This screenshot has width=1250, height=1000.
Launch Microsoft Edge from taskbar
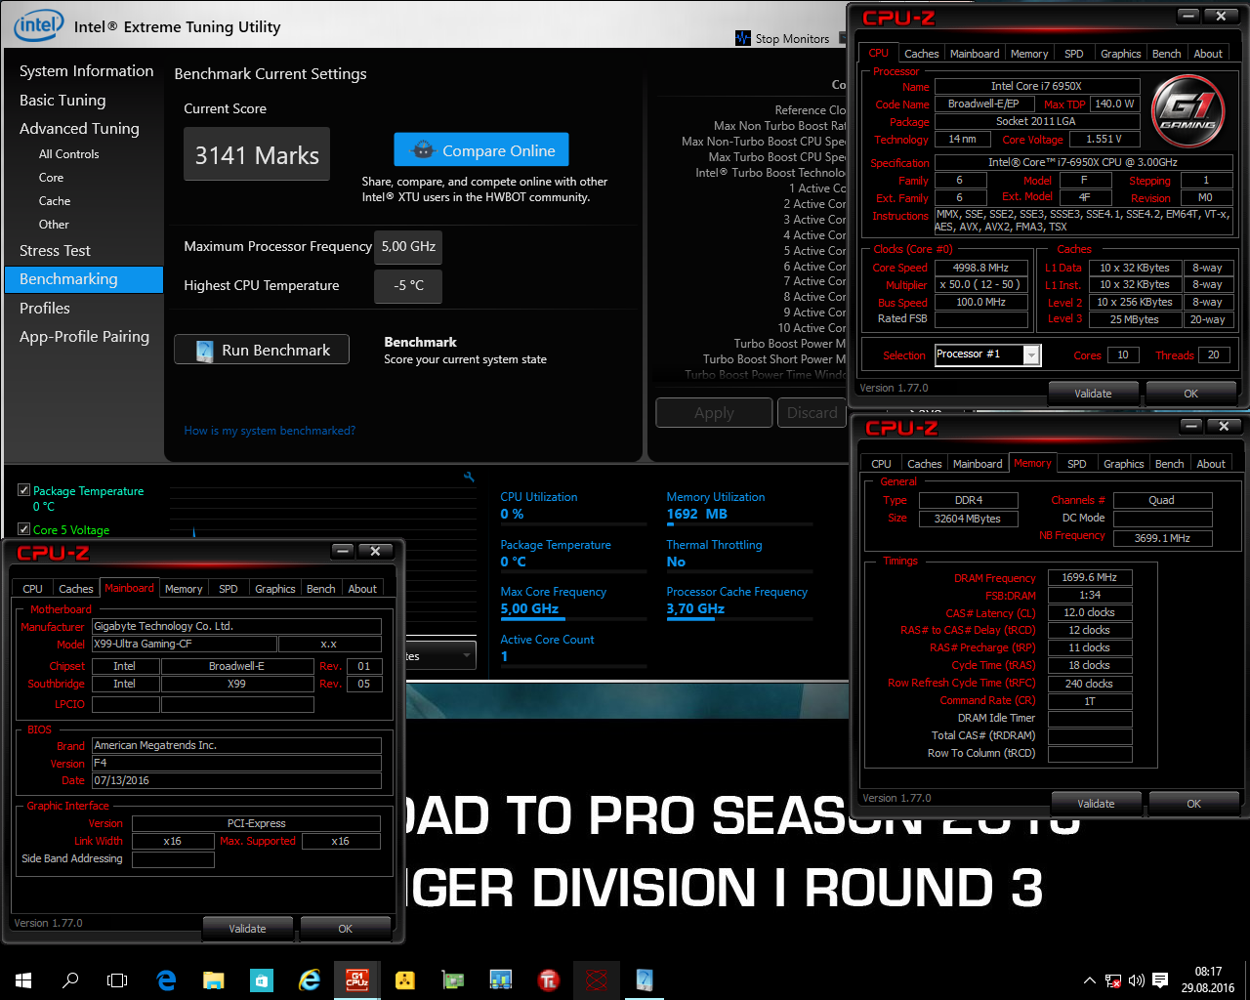[x=166, y=979]
